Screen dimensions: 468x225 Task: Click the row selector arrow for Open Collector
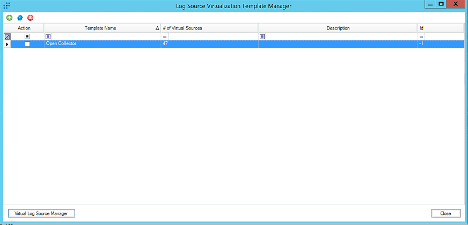(7, 44)
